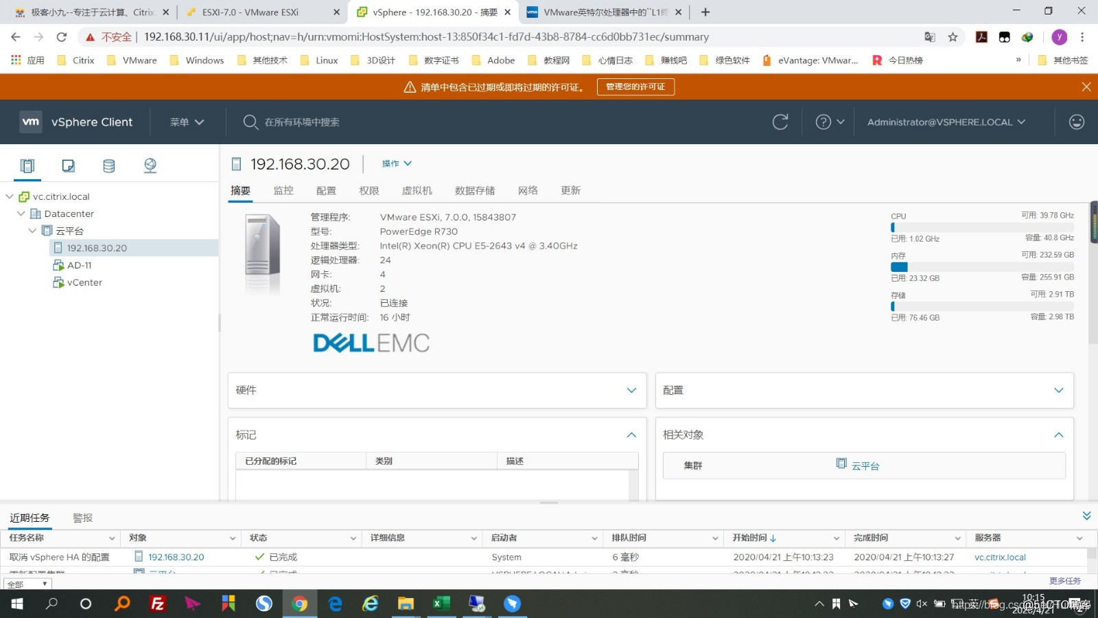Open 192.168.30.20 link in recent tasks
Image resolution: width=1098 pixels, height=618 pixels.
coord(176,557)
